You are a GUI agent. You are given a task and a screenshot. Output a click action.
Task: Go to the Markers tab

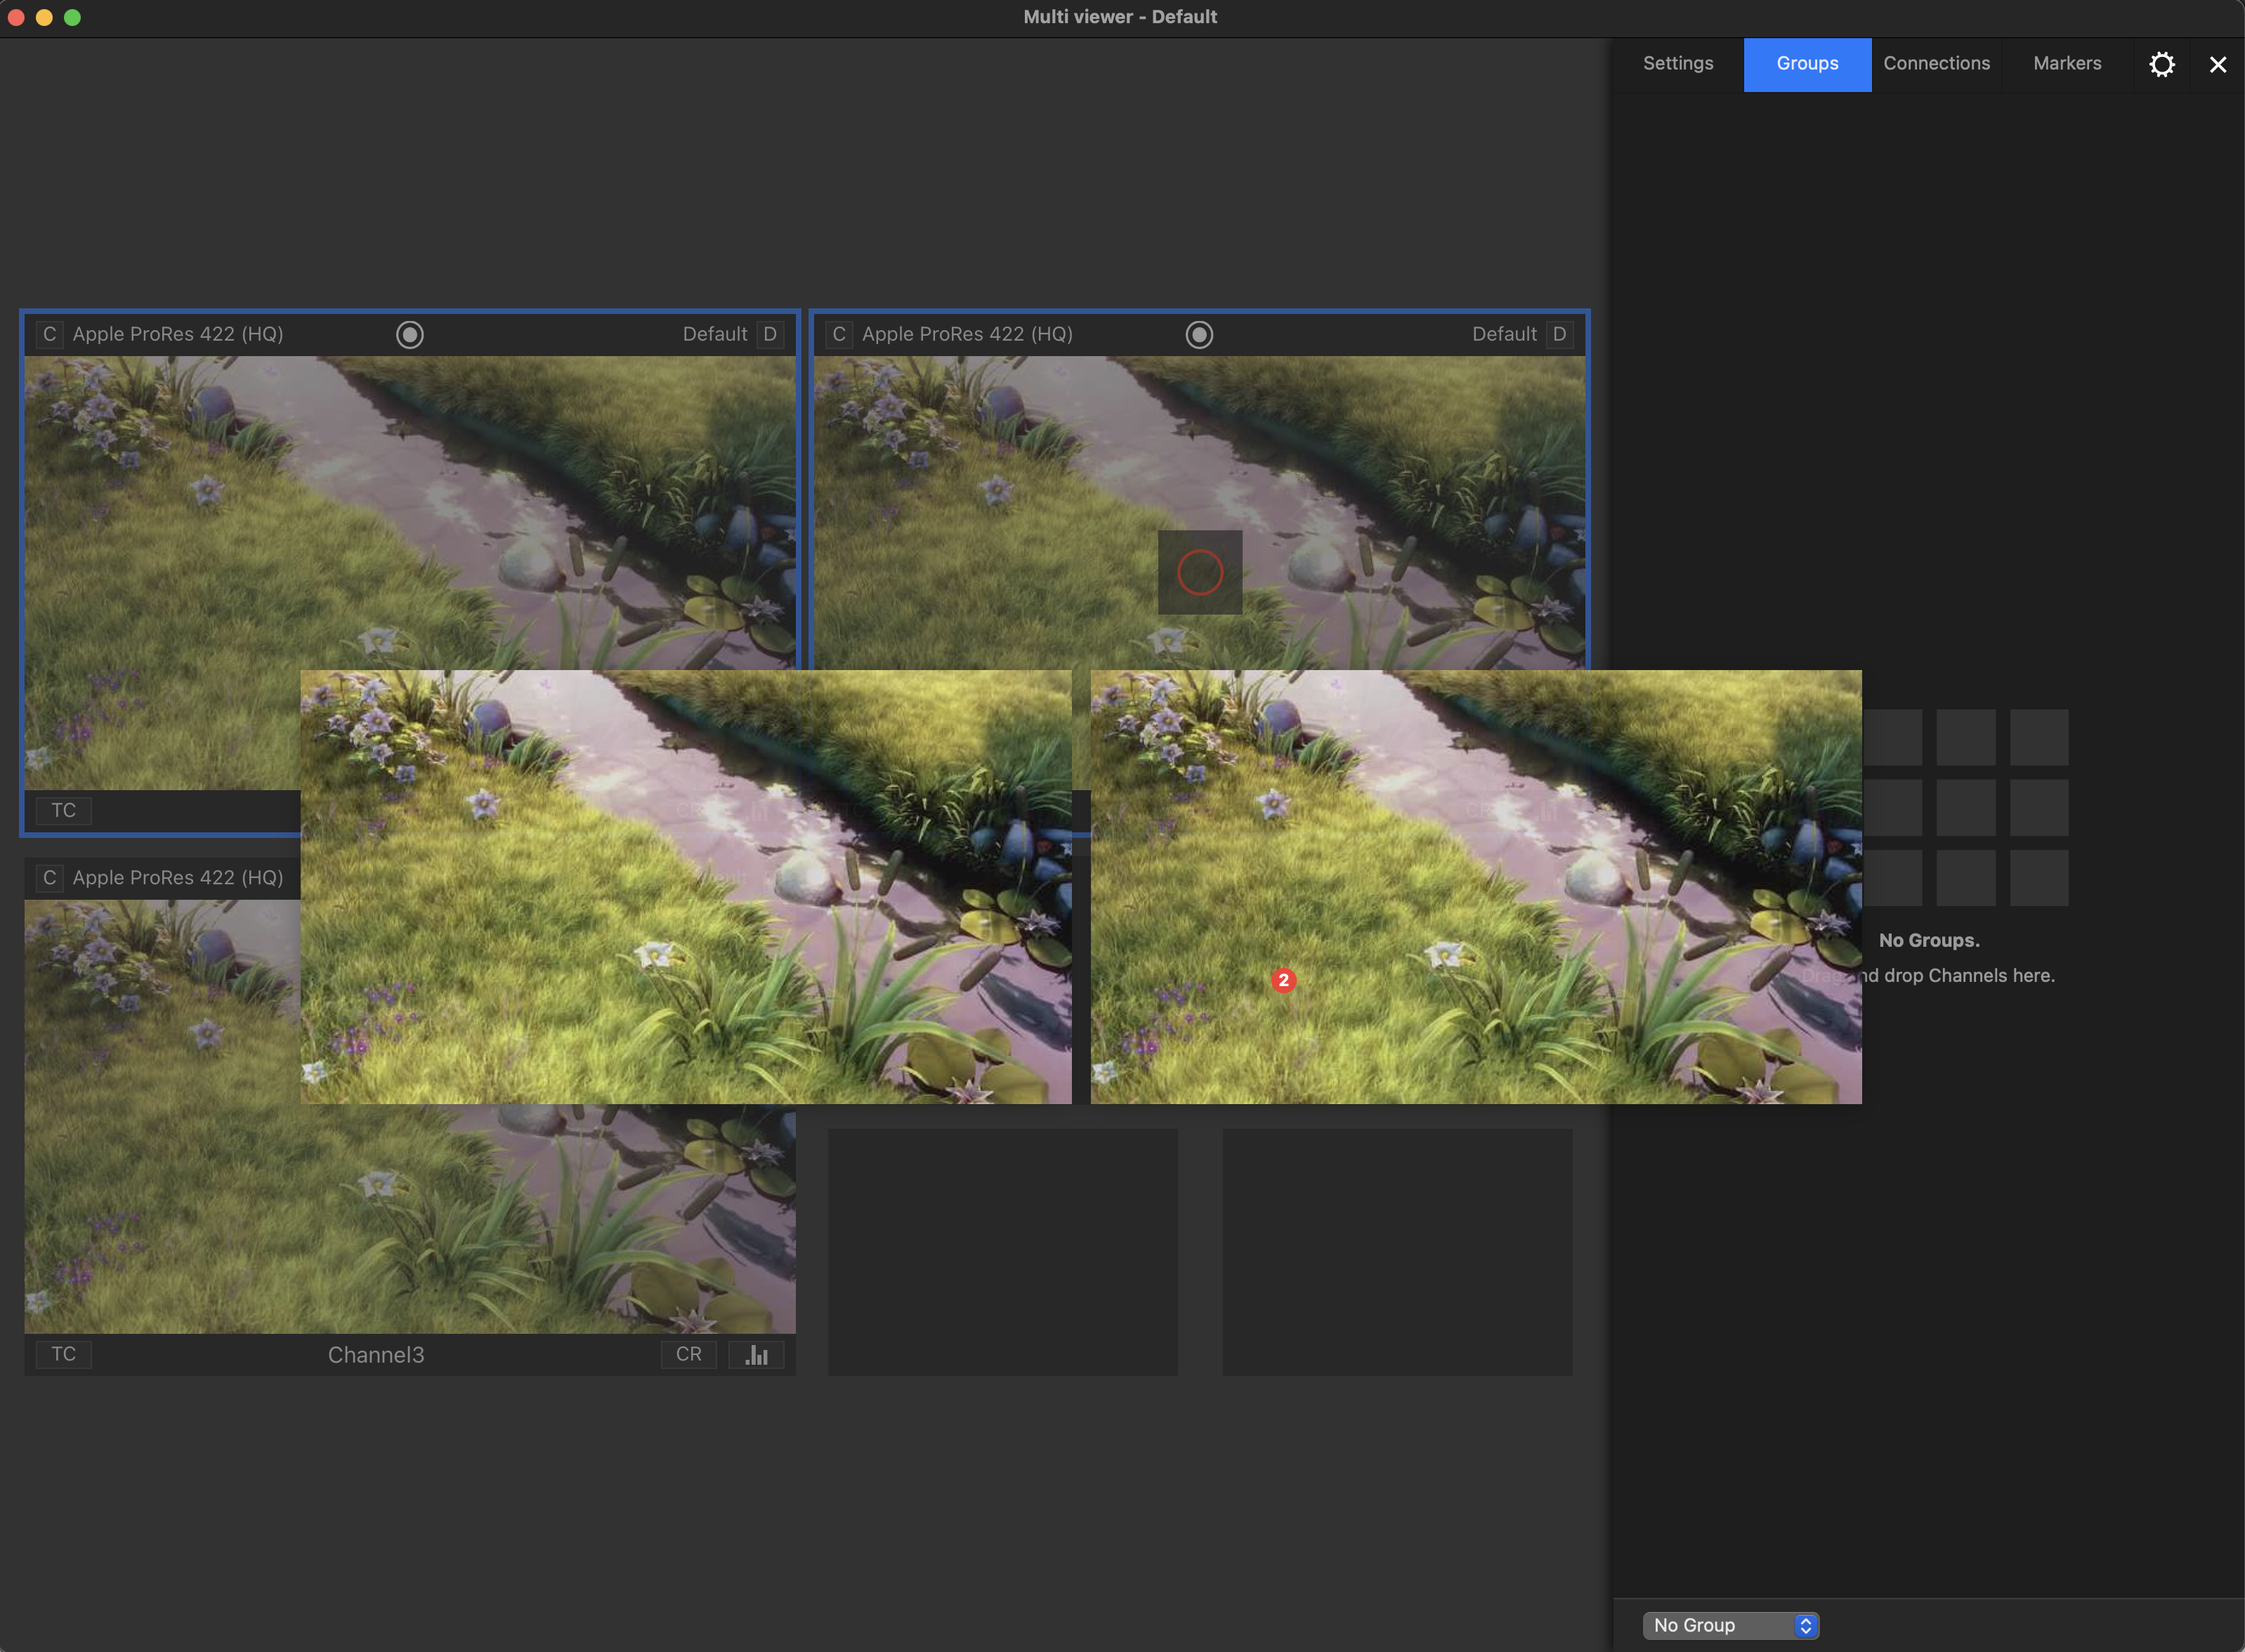pyautogui.click(x=2067, y=64)
